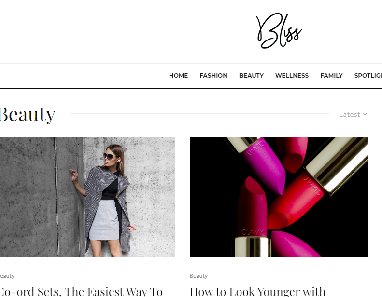Open the lipsticks article image
The height and width of the screenshot is (297, 382).
click(x=279, y=197)
